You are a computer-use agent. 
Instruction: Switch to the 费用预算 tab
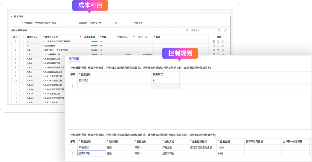pyautogui.click(x=74, y=59)
